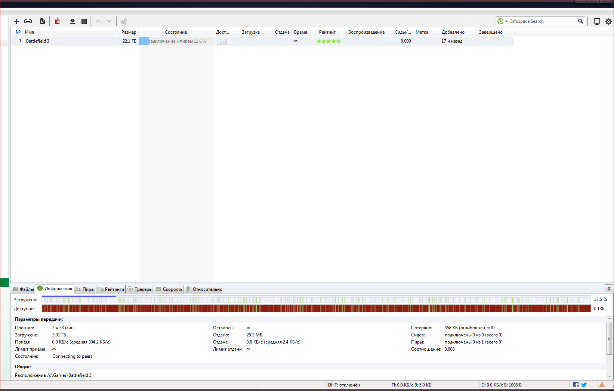Click the Create New Torrent file icon
Viewport: 614px width, 391px height.
[43, 21]
